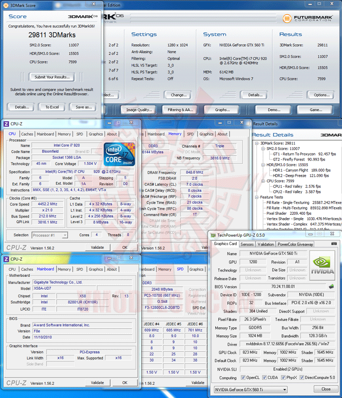Toggle the PhysX checkbox
This screenshot has height=398, width=342.
pos(283,378)
